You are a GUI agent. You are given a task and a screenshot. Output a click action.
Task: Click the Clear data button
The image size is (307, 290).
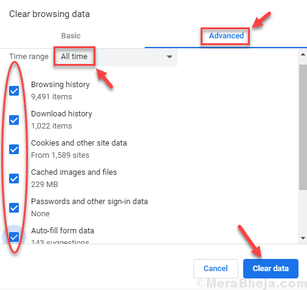pyautogui.click(x=271, y=268)
